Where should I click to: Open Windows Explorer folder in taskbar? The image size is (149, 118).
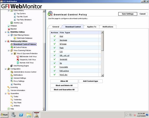29,115
